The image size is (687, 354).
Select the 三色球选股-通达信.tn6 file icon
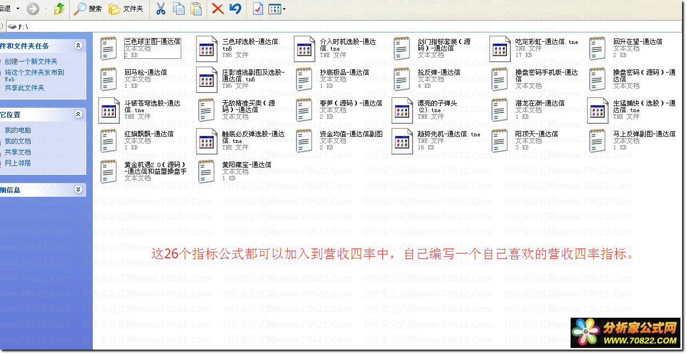tap(207, 48)
